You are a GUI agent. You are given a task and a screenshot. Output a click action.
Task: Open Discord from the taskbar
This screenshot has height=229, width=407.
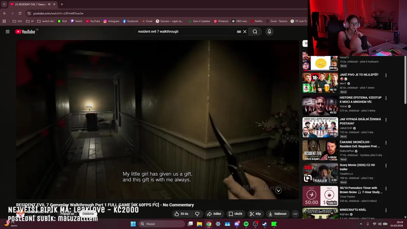click(x=237, y=224)
